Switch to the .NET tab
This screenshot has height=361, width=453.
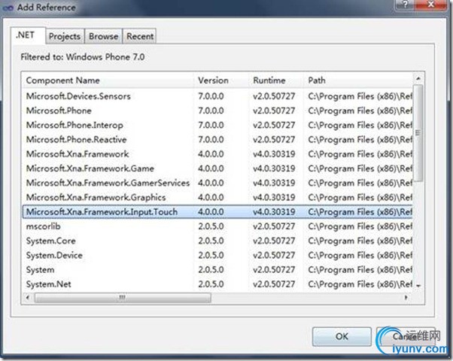[x=28, y=35]
